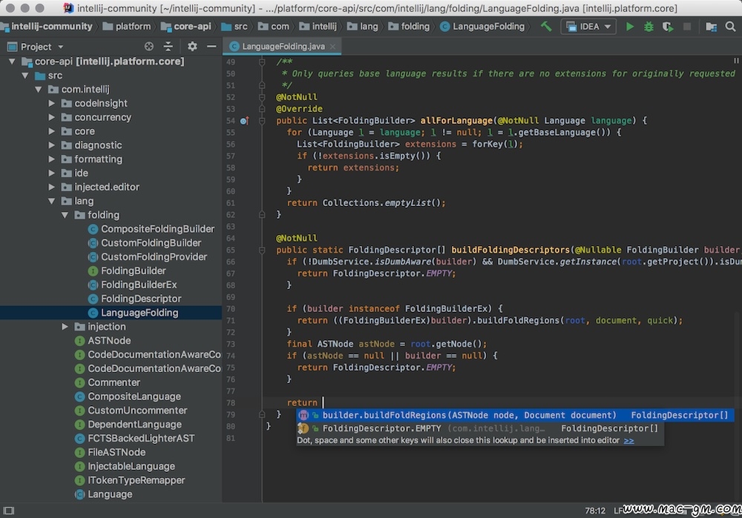Click the pause indicator icon at the editor's top right
The image size is (742, 518).
click(736, 61)
